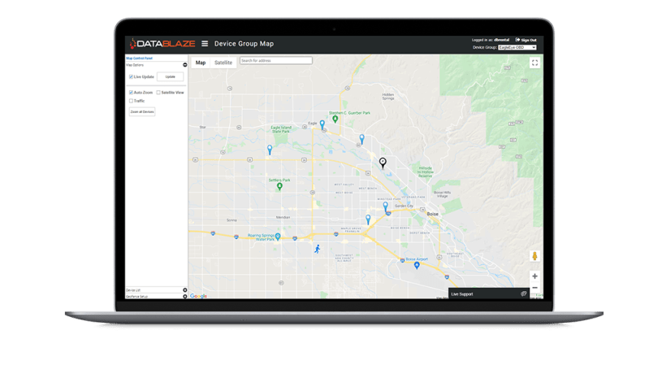This screenshot has height=365, width=649.
Task: Zoom out with the minus button
Action: coord(534,288)
